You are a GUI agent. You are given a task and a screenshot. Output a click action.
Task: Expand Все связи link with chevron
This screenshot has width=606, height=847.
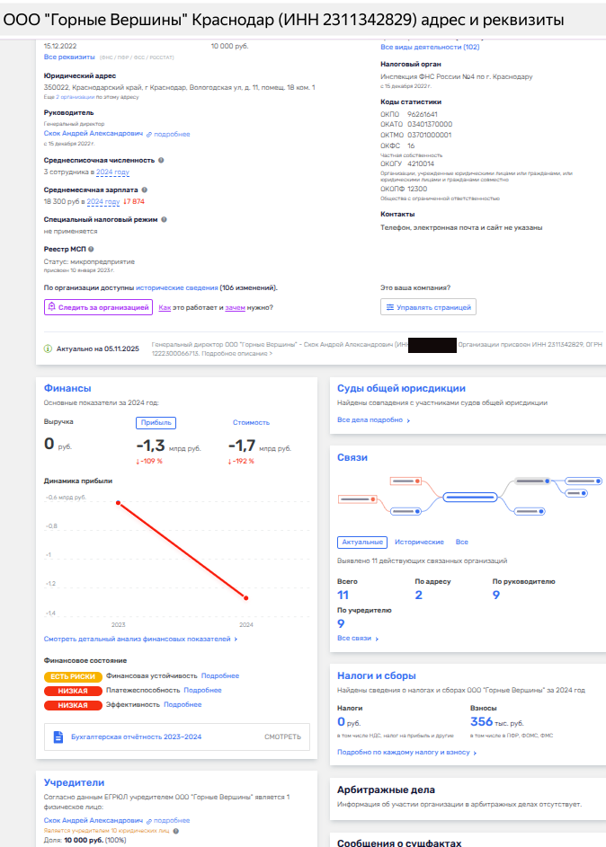click(358, 639)
